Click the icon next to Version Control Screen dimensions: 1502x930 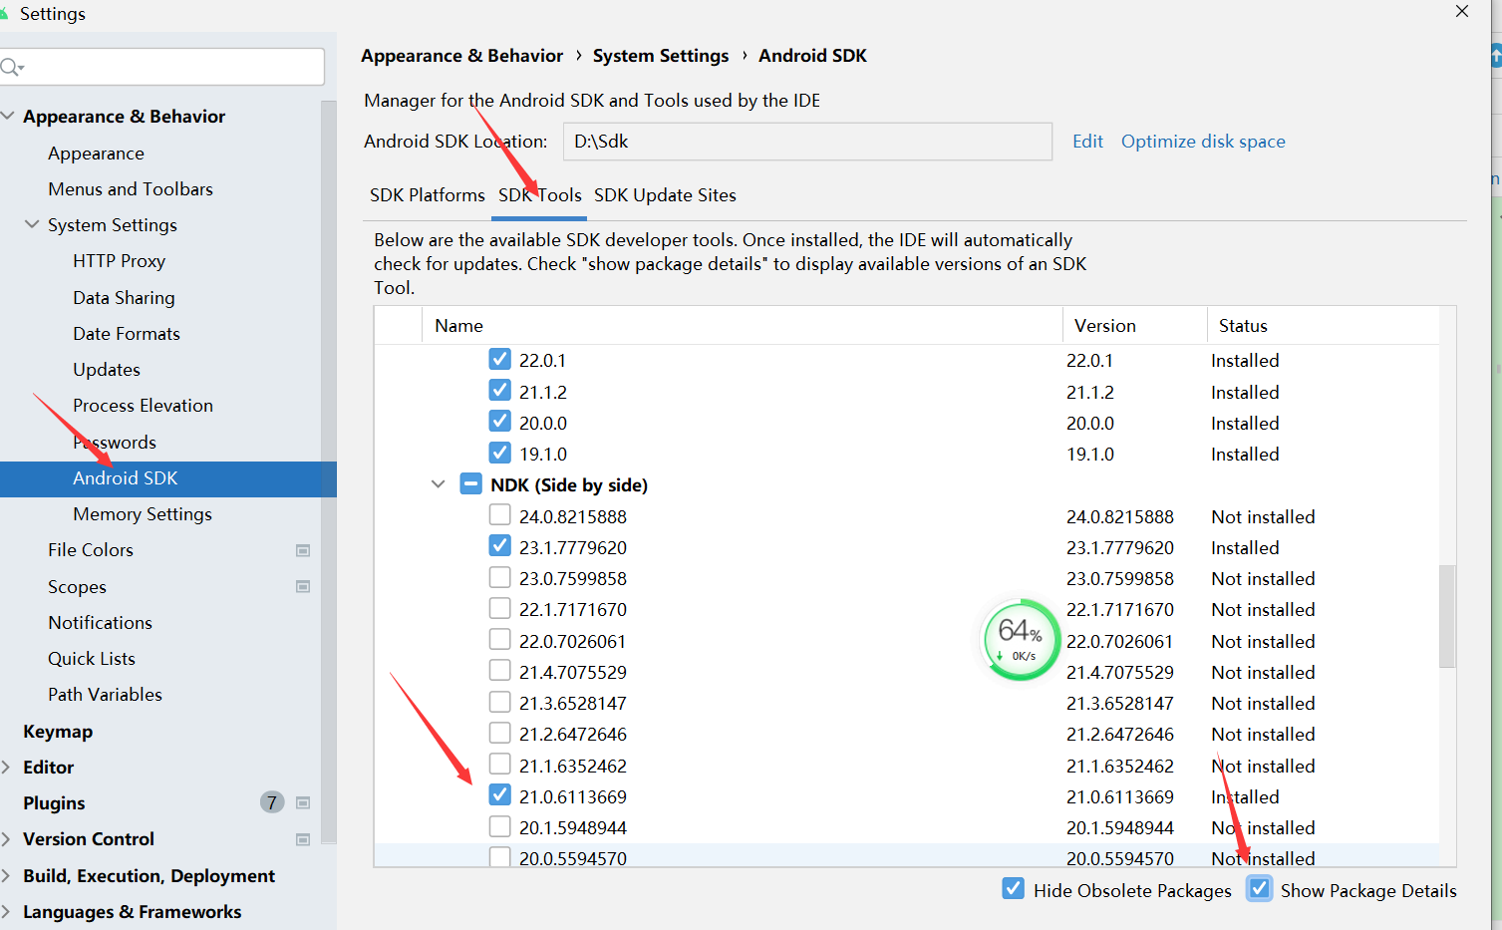pyautogui.click(x=302, y=838)
